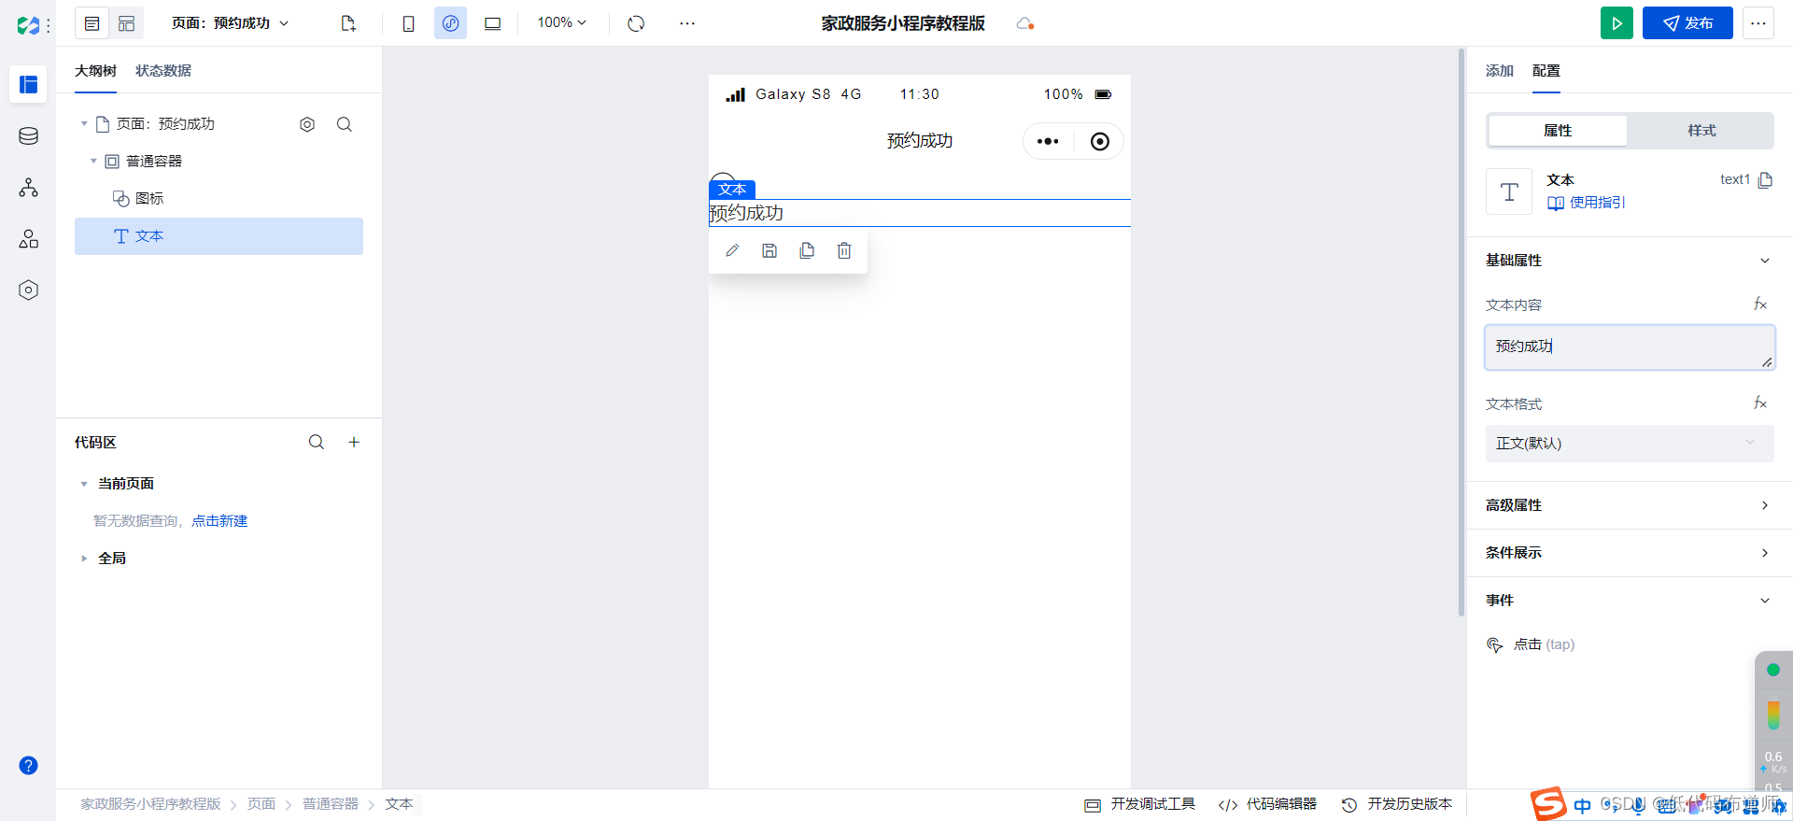Open 开发历史版本
The width and height of the screenshot is (1793, 821).
1397,804
